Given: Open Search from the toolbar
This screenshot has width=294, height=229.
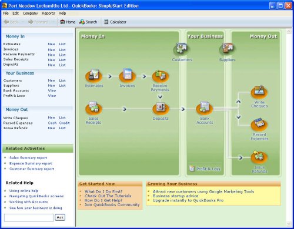Looking at the screenshot, I should pos(88,22).
